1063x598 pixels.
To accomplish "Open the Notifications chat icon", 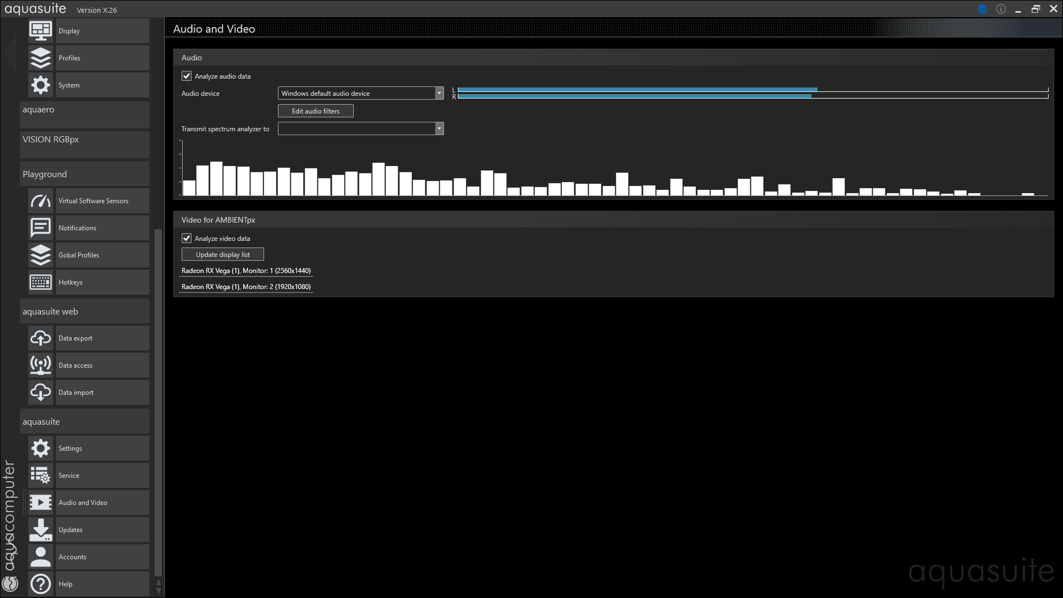I will tap(40, 228).
